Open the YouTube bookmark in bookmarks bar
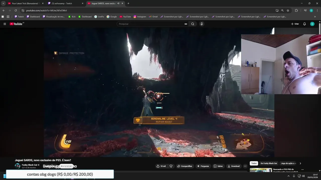 [125, 17]
